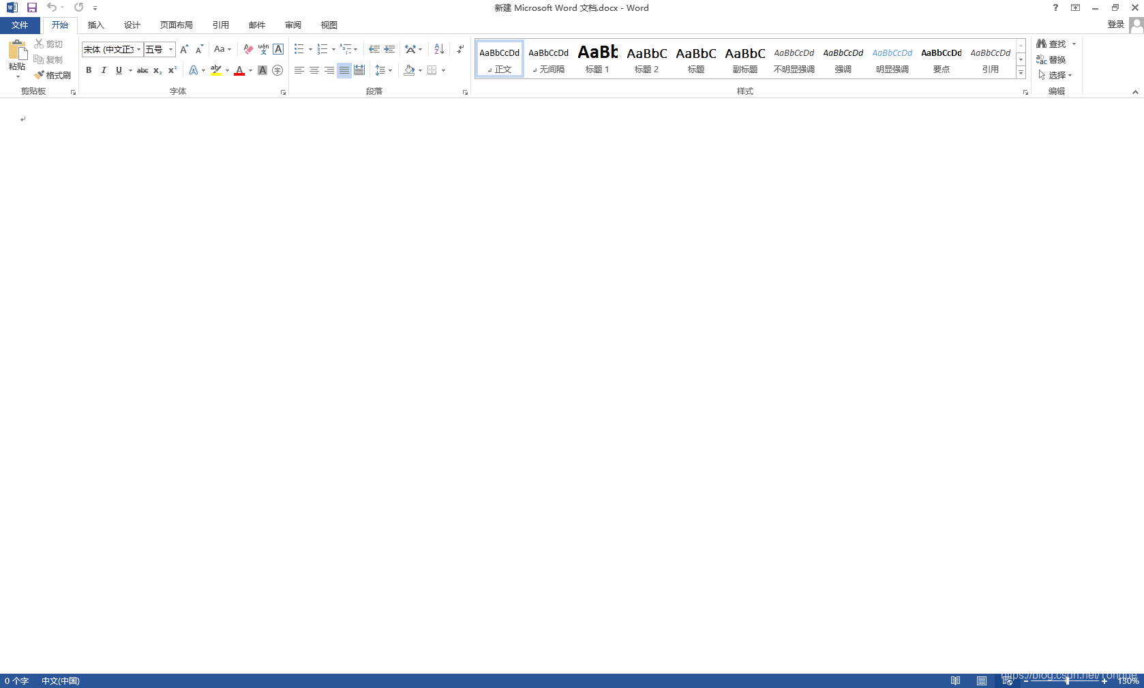Viewport: 1144px width, 688px height.
Task: Toggle Strikethrough formatting
Action: [x=142, y=70]
